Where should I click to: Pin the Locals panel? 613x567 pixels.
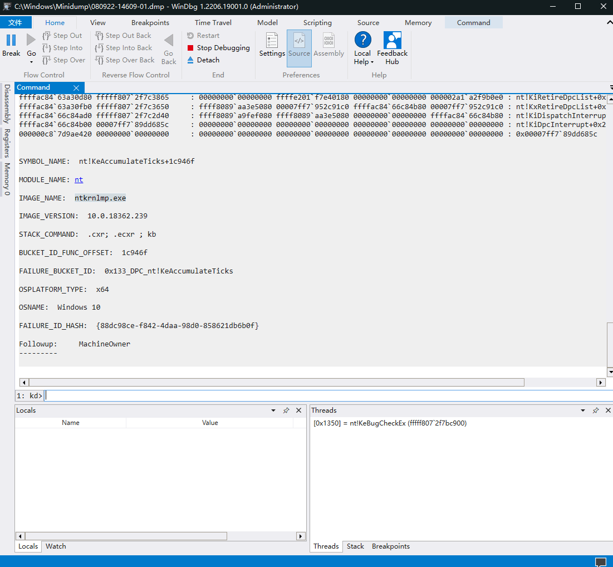286,410
